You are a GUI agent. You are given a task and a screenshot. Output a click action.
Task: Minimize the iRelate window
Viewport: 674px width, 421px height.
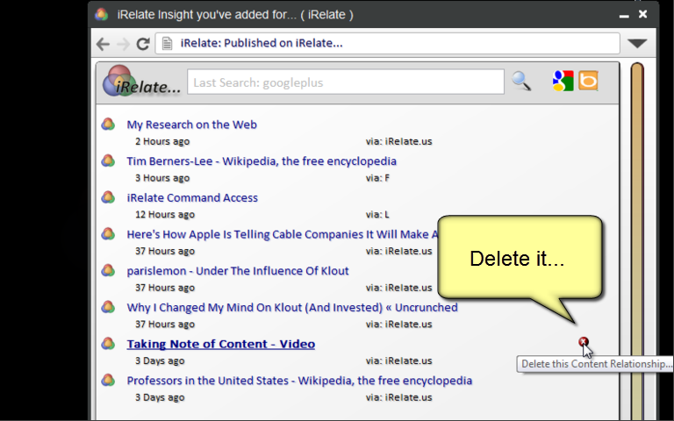(624, 16)
